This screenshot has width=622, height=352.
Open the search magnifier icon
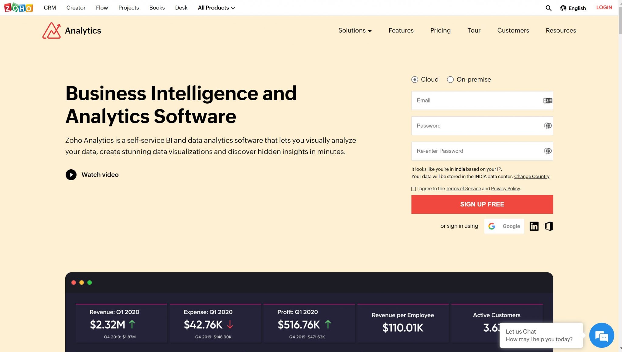(x=548, y=8)
